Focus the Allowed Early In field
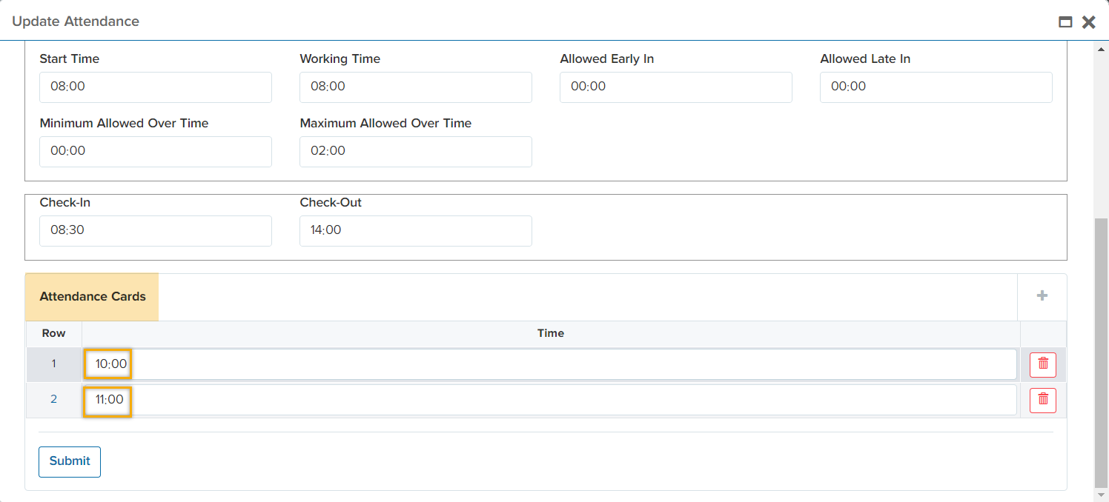This screenshot has width=1109, height=502. pyautogui.click(x=675, y=87)
